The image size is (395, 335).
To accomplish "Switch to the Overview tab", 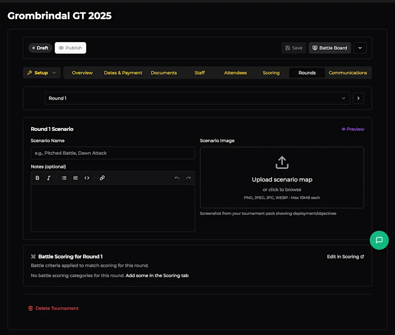I will pos(82,73).
